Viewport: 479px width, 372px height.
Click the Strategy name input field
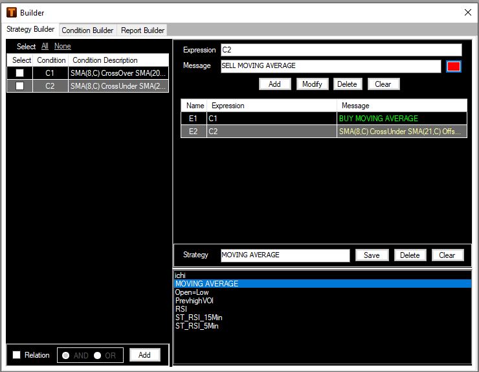(285, 255)
